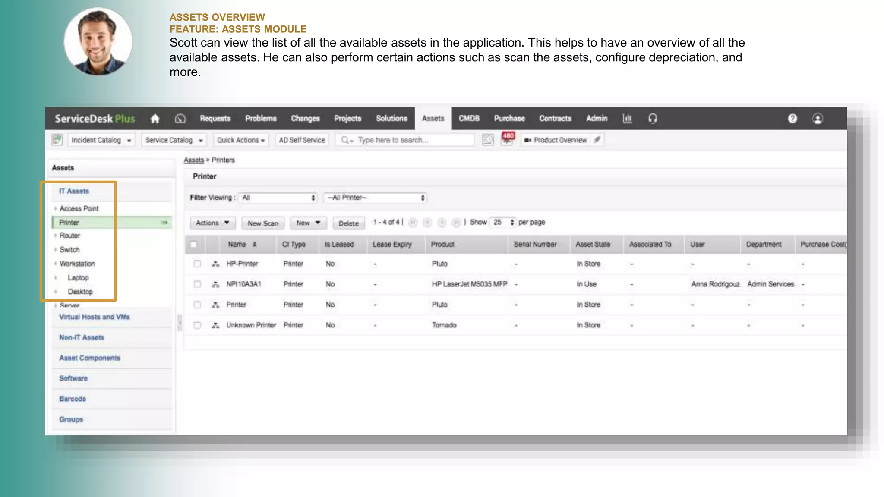Open the Solutions tab
The image size is (884, 497).
click(x=391, y=118)
